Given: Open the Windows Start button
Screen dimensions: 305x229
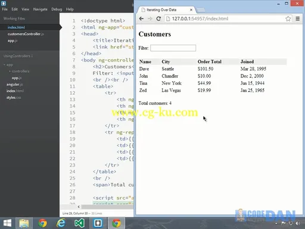Looking at the screenshot, I should click(7, 223).
